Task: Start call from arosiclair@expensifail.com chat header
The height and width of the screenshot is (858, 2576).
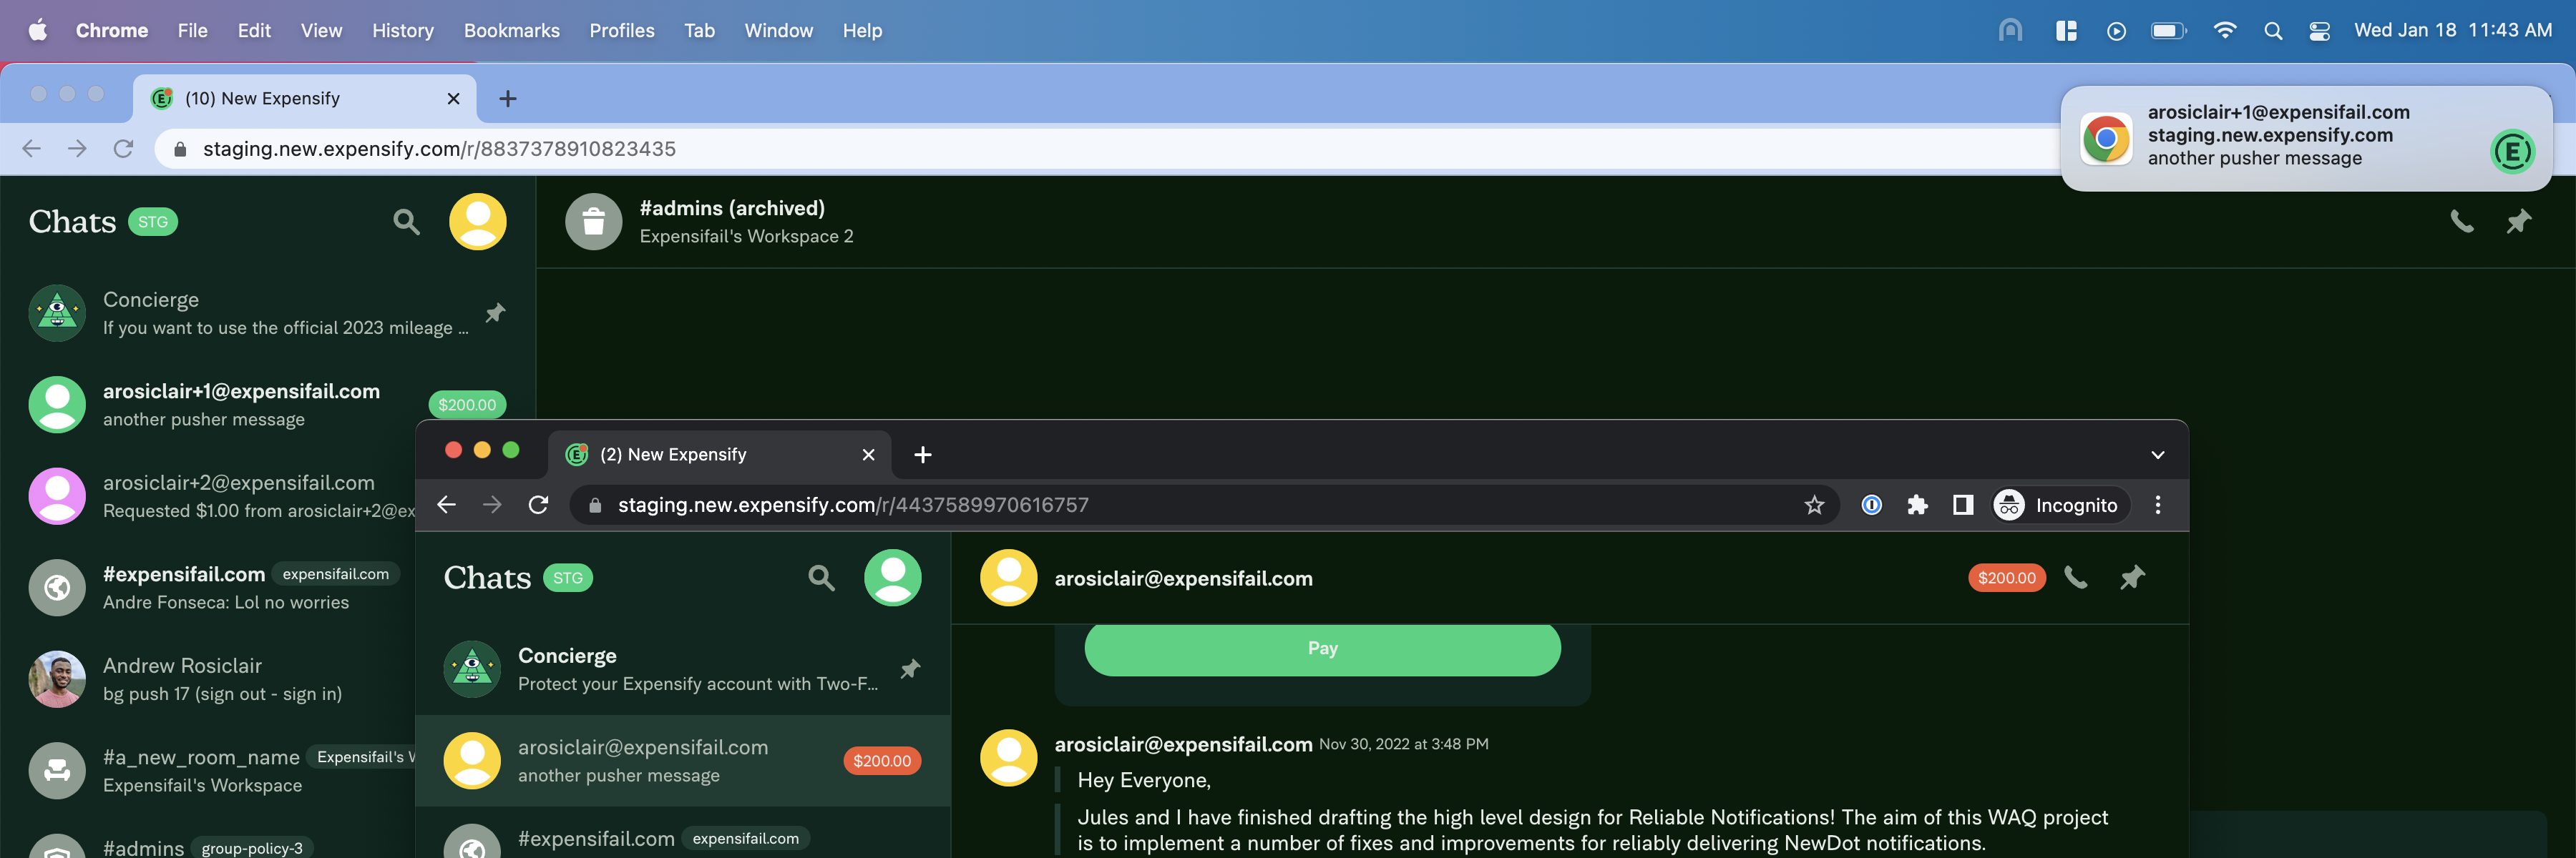Action: [2076, 577]
